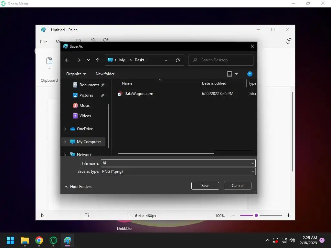Click the canvas size icon in status bar

(131, 215)
